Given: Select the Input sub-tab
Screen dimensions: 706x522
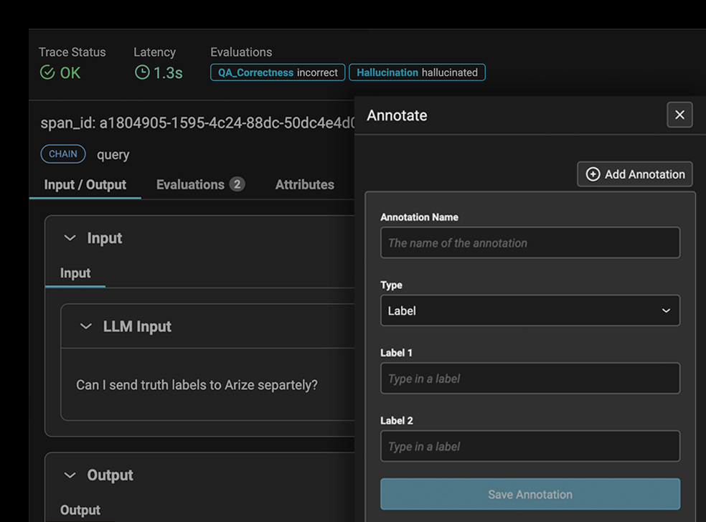Looking at the screenshot, I should tap(75, 273).
